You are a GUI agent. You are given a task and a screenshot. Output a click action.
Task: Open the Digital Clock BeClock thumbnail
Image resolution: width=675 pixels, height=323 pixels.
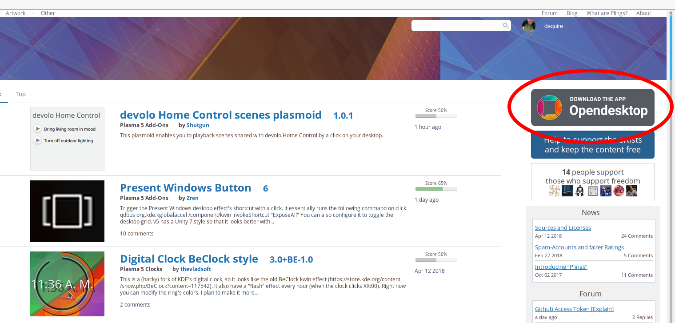coord(67,284)
